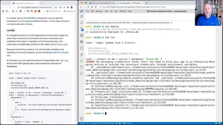
Task: Click 'Locally' heading in README
Action: (11, 30)
